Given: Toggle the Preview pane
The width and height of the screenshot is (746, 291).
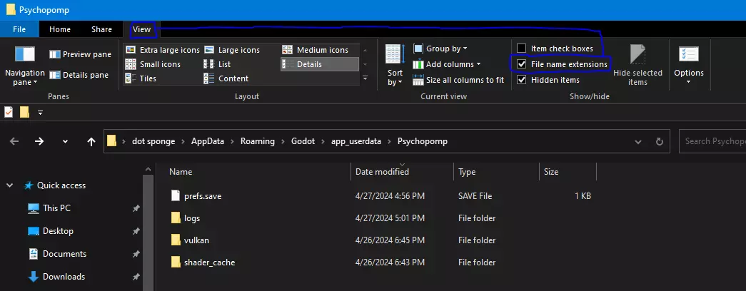Looking at the screenshot, I should coord(80,55).
